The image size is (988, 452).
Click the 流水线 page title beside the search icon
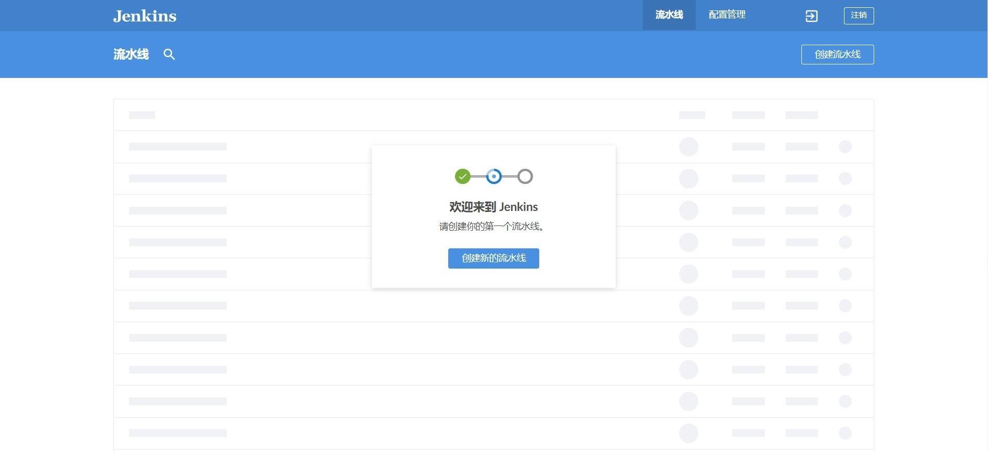131,55
